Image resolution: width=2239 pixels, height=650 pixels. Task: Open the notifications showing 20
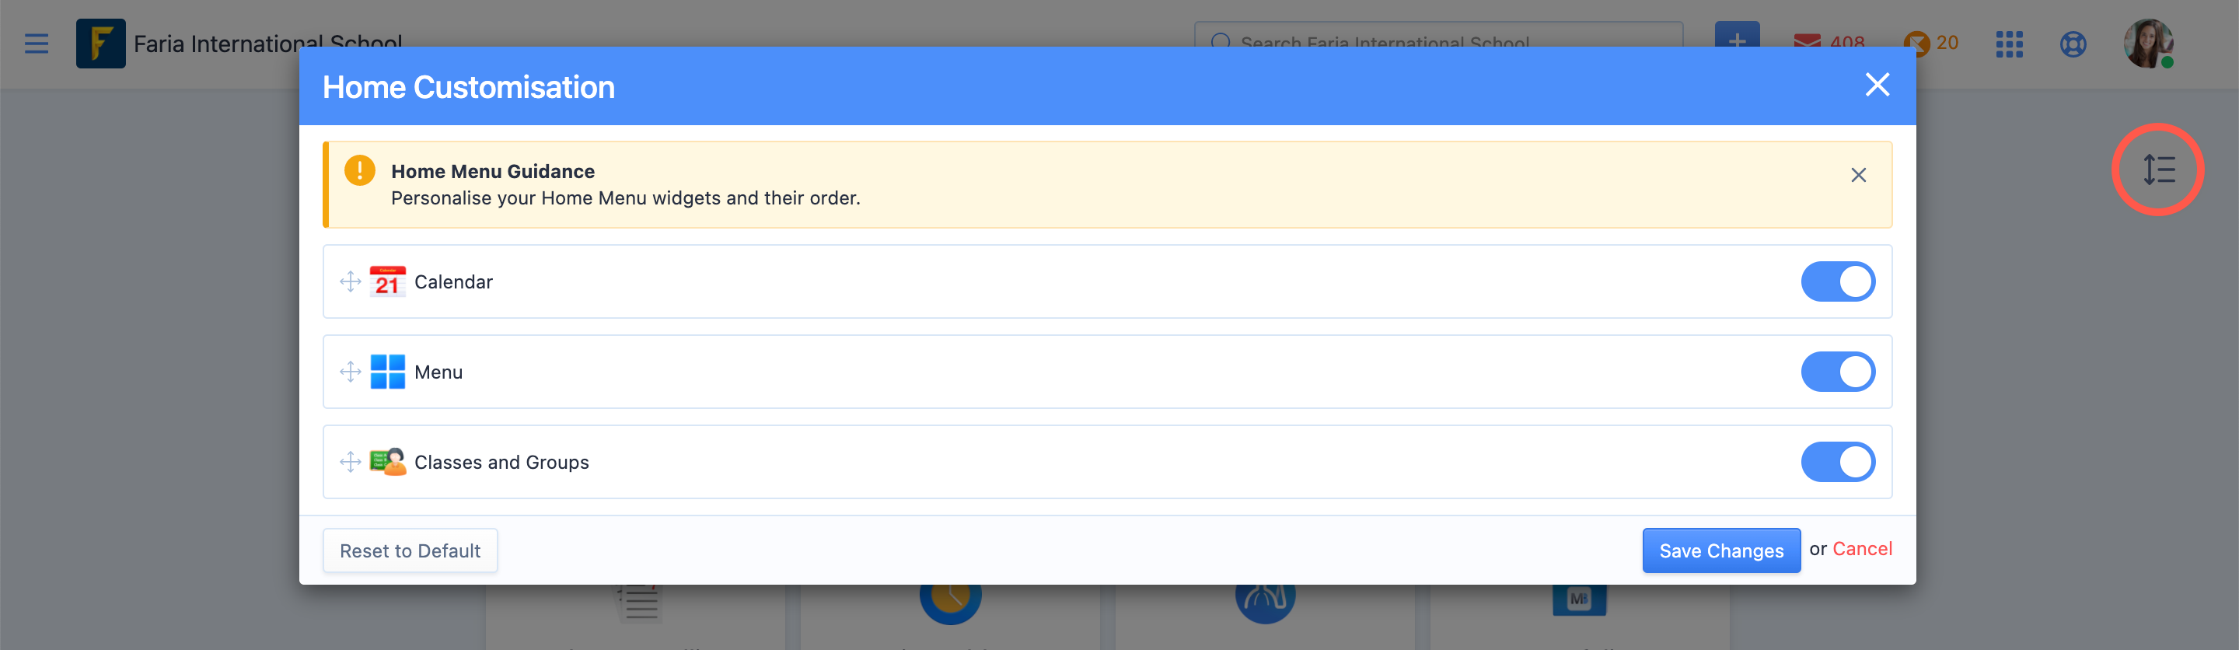pyautogui.click(x=1930, y=43)
